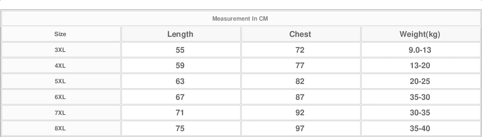Select the Size column header
This screenshot has width=482, height=137.
pos(60,34)
